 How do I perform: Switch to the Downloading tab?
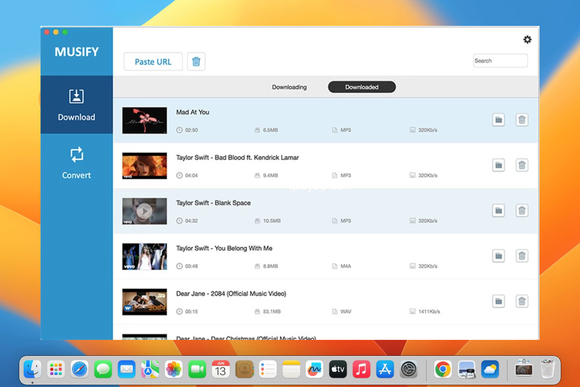[x=289, y=87]
